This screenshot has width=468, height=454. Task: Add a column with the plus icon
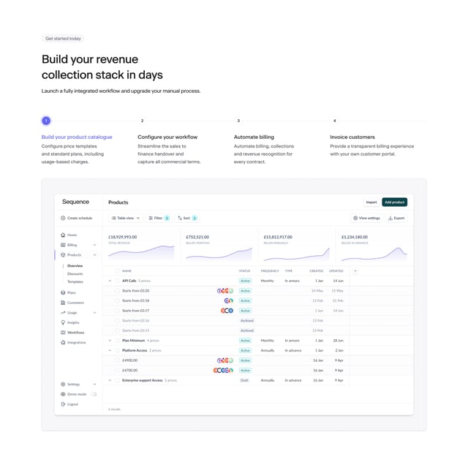[355, 271]
